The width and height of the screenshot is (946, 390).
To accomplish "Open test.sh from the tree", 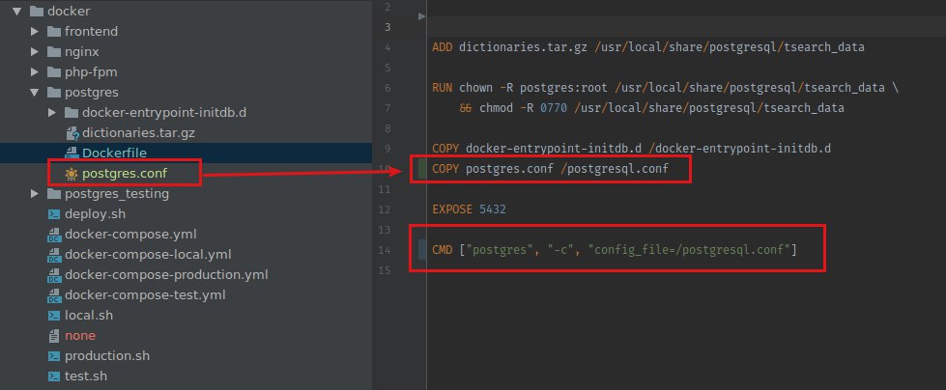I will [86, 376].
